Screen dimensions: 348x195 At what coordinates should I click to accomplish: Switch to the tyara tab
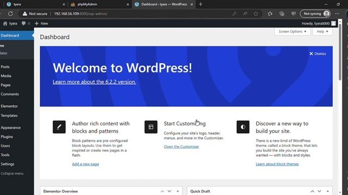(35, 4)
